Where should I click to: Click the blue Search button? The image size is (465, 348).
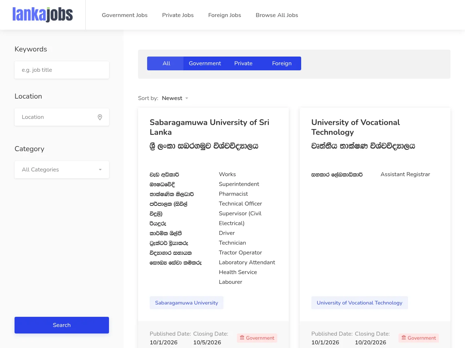point(62,325)
